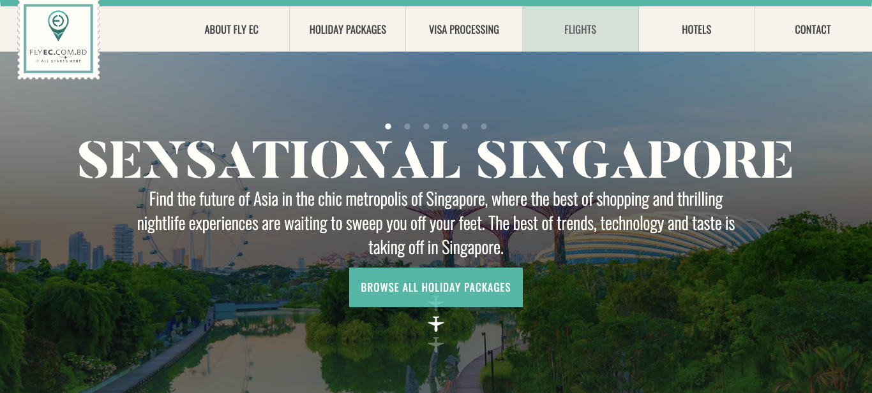
Task: Open the About Fly EC menu item
Action: [x=232, y=29]
